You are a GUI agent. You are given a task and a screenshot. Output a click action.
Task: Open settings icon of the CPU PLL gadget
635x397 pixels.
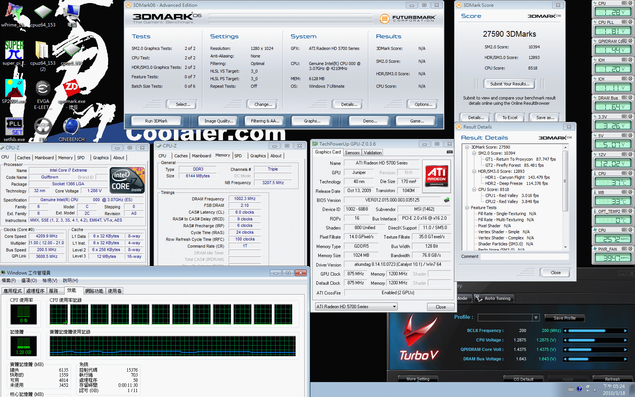[624, 22]
